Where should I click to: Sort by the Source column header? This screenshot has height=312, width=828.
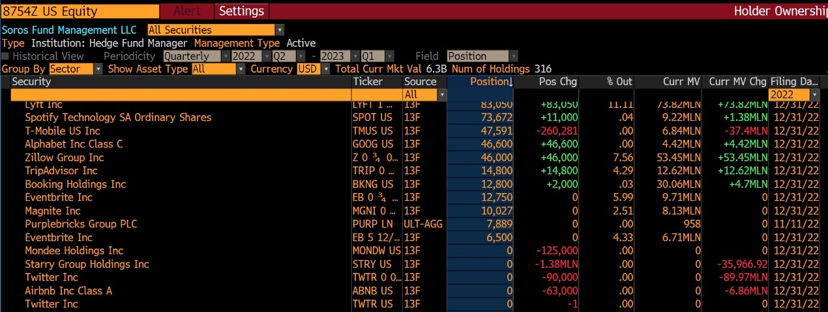(x=424, y=82)
